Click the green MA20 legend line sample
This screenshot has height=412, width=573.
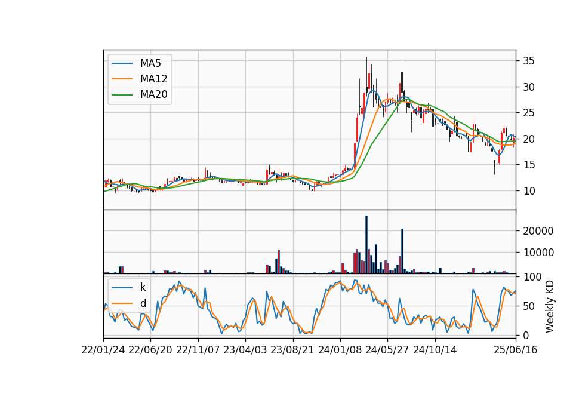click(122, 94)
